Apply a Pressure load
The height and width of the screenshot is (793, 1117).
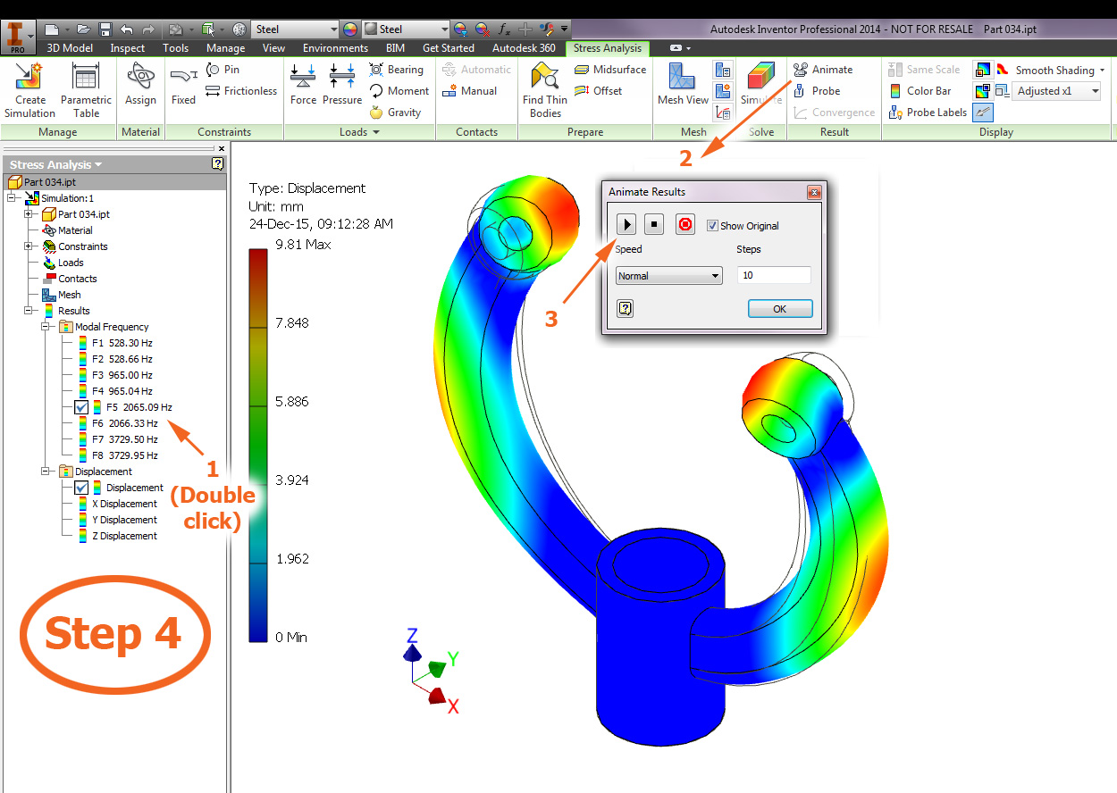tap(342, 85)
